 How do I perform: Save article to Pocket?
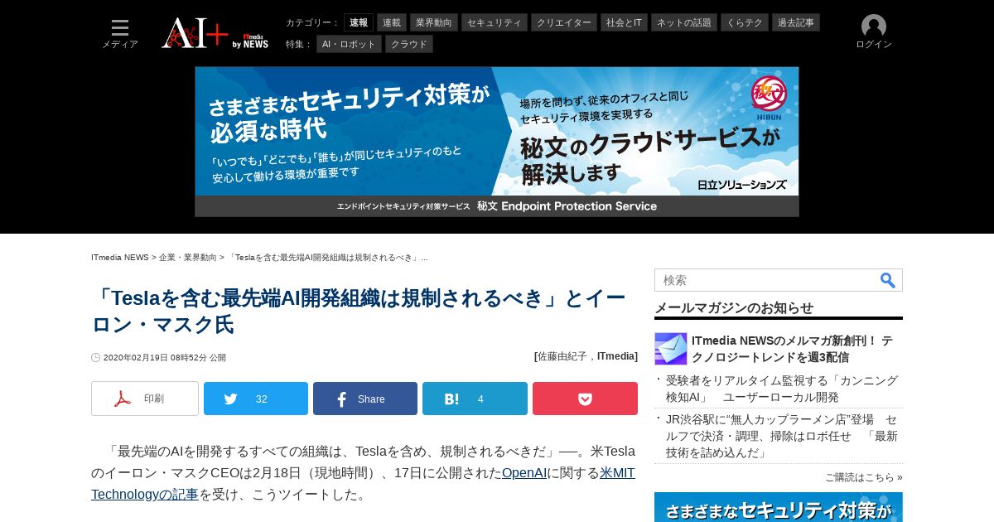[x=585, y=399]
